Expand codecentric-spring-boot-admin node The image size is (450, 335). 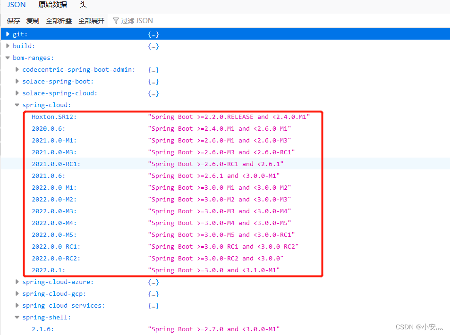tap(17, 69)
